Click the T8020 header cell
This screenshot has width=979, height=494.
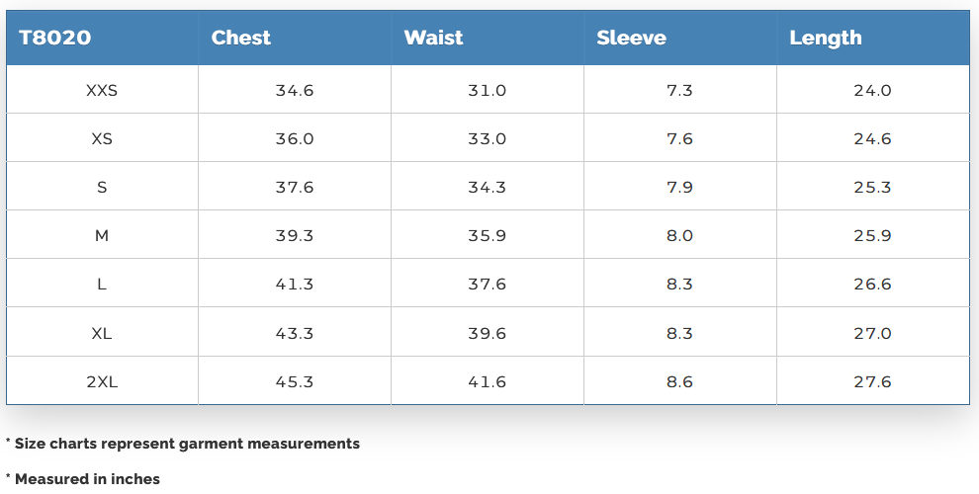[x=55, y=38]
